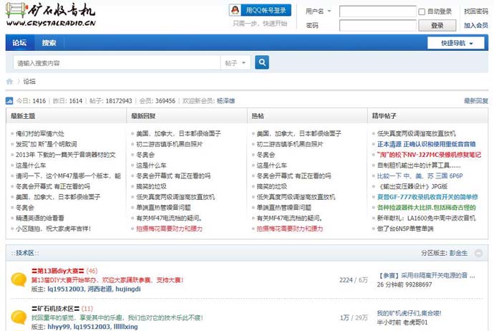This screenshot has width=494, height=331.
Task: Click the magnifier search button
Action: [262, 62]
